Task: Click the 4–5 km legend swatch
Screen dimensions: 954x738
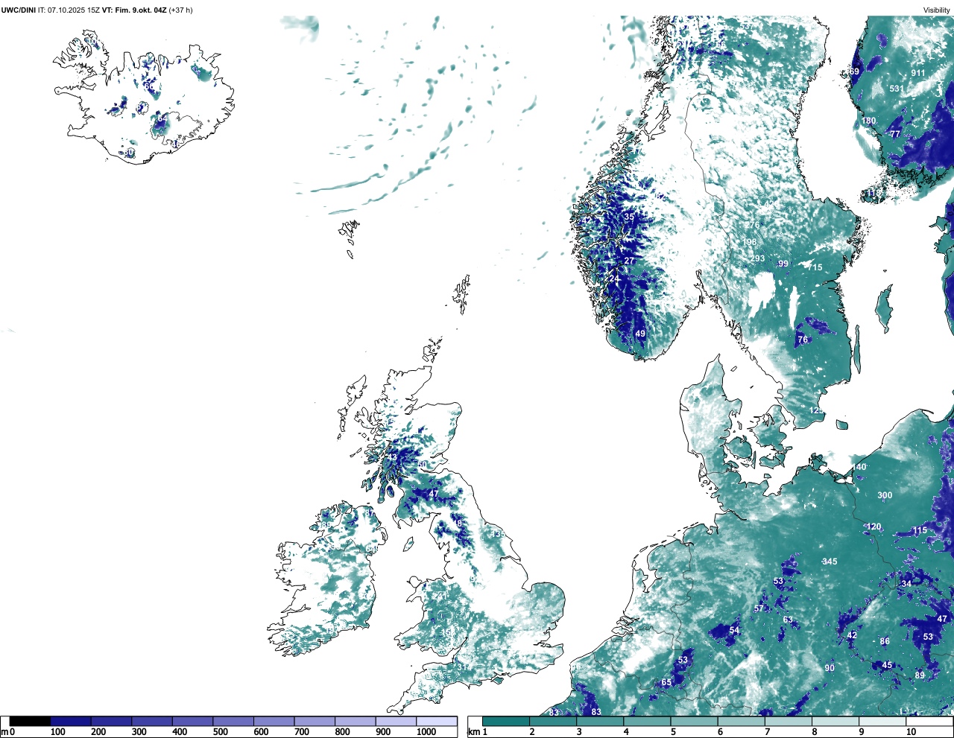Action: tap(647, 722)
